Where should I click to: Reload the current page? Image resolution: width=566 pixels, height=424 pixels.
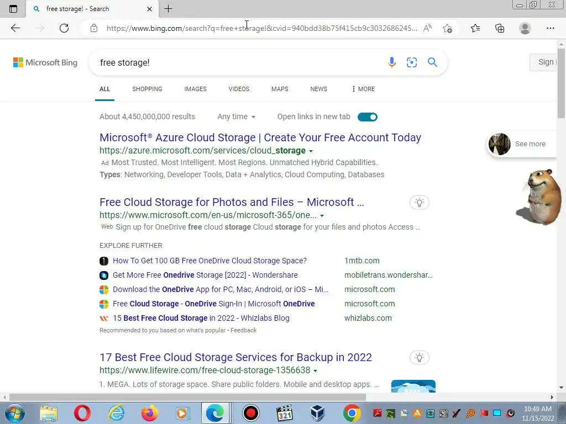64,28
